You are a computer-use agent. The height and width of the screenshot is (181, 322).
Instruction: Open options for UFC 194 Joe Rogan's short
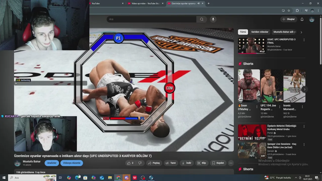pyautogui.click(x=279, y=107)
